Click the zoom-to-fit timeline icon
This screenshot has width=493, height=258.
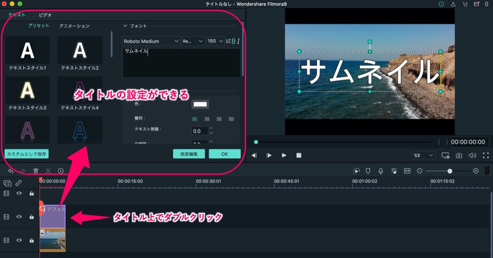click(x=407, y=171)
